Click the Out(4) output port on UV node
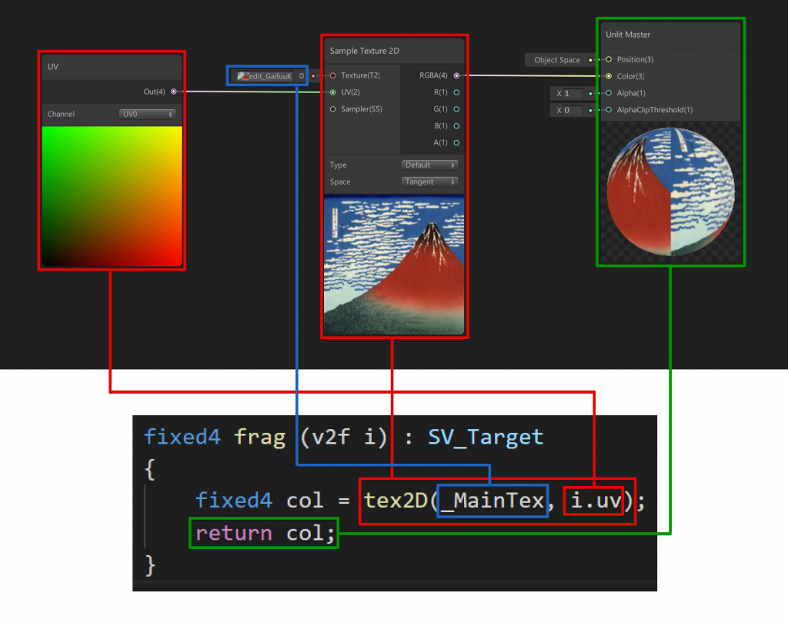This screenshot has width=788, height=626. [173, 92]
